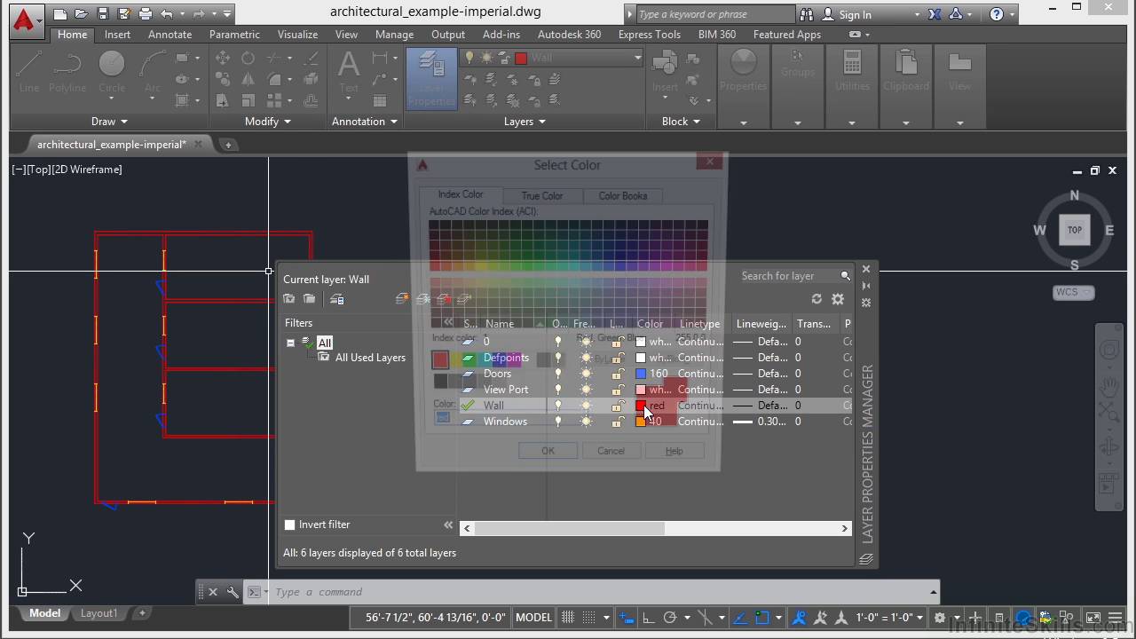
Task: Toggle ortho mode in status bar
Action: [x=648, y=618]
